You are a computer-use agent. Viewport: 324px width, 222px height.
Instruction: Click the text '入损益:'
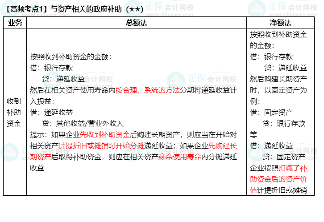click(42, 101)
